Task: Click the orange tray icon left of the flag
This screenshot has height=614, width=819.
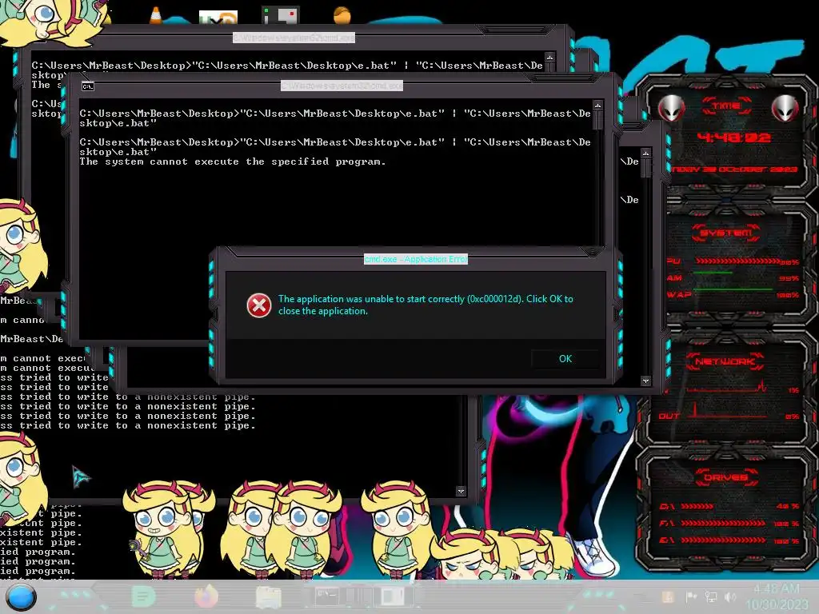Action: pos(668,596)
